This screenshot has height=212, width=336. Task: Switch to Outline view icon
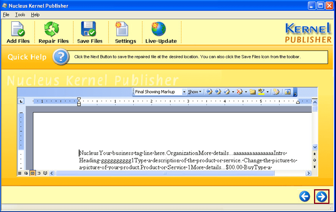pos(39,173)
